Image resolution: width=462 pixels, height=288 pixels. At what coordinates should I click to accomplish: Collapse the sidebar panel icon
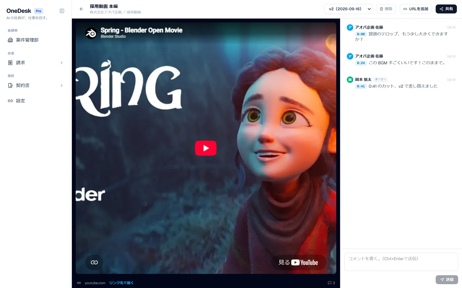62,11
